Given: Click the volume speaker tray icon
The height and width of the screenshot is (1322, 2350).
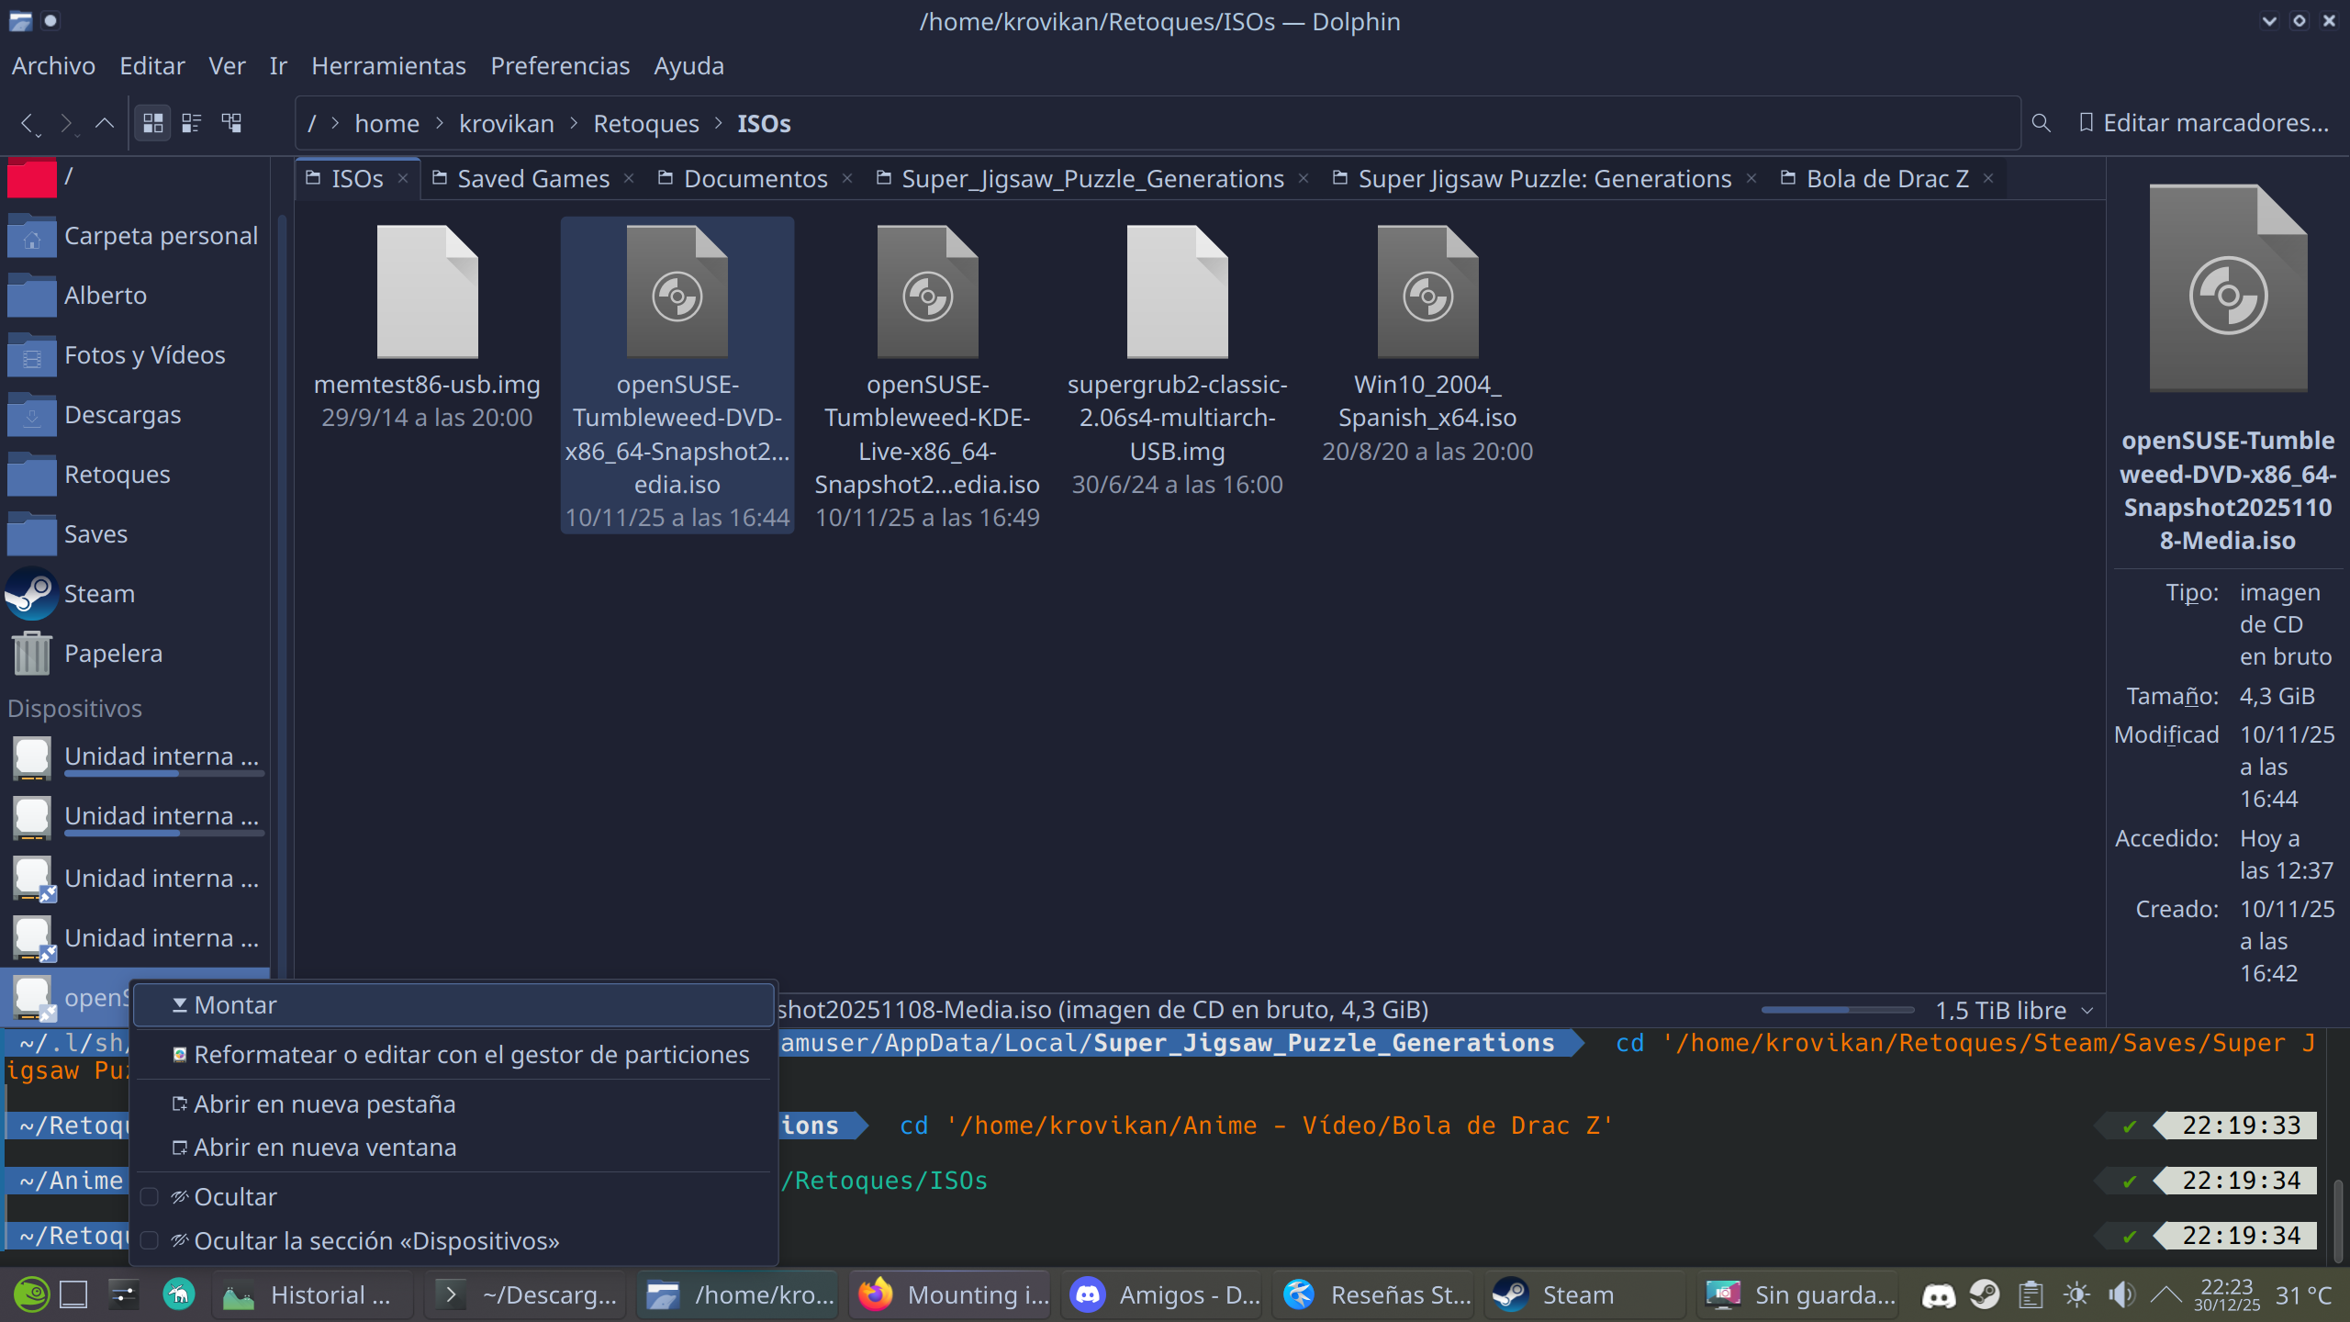Looking at the screenshot, I should 2121,1295.
